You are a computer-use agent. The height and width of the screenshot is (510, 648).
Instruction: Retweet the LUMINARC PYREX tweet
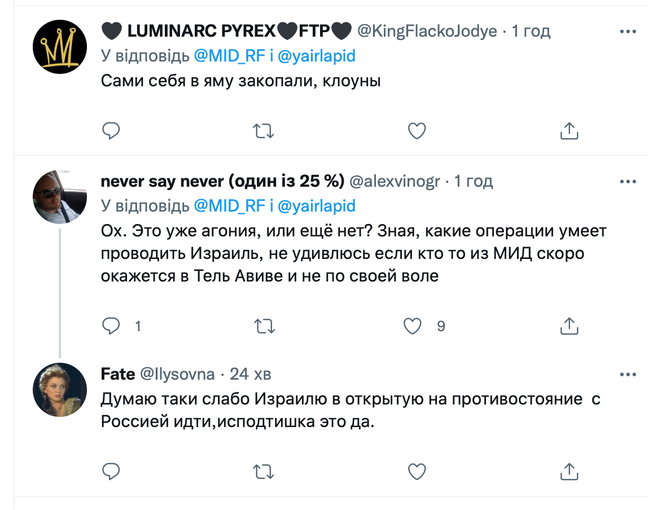(264, 131)
